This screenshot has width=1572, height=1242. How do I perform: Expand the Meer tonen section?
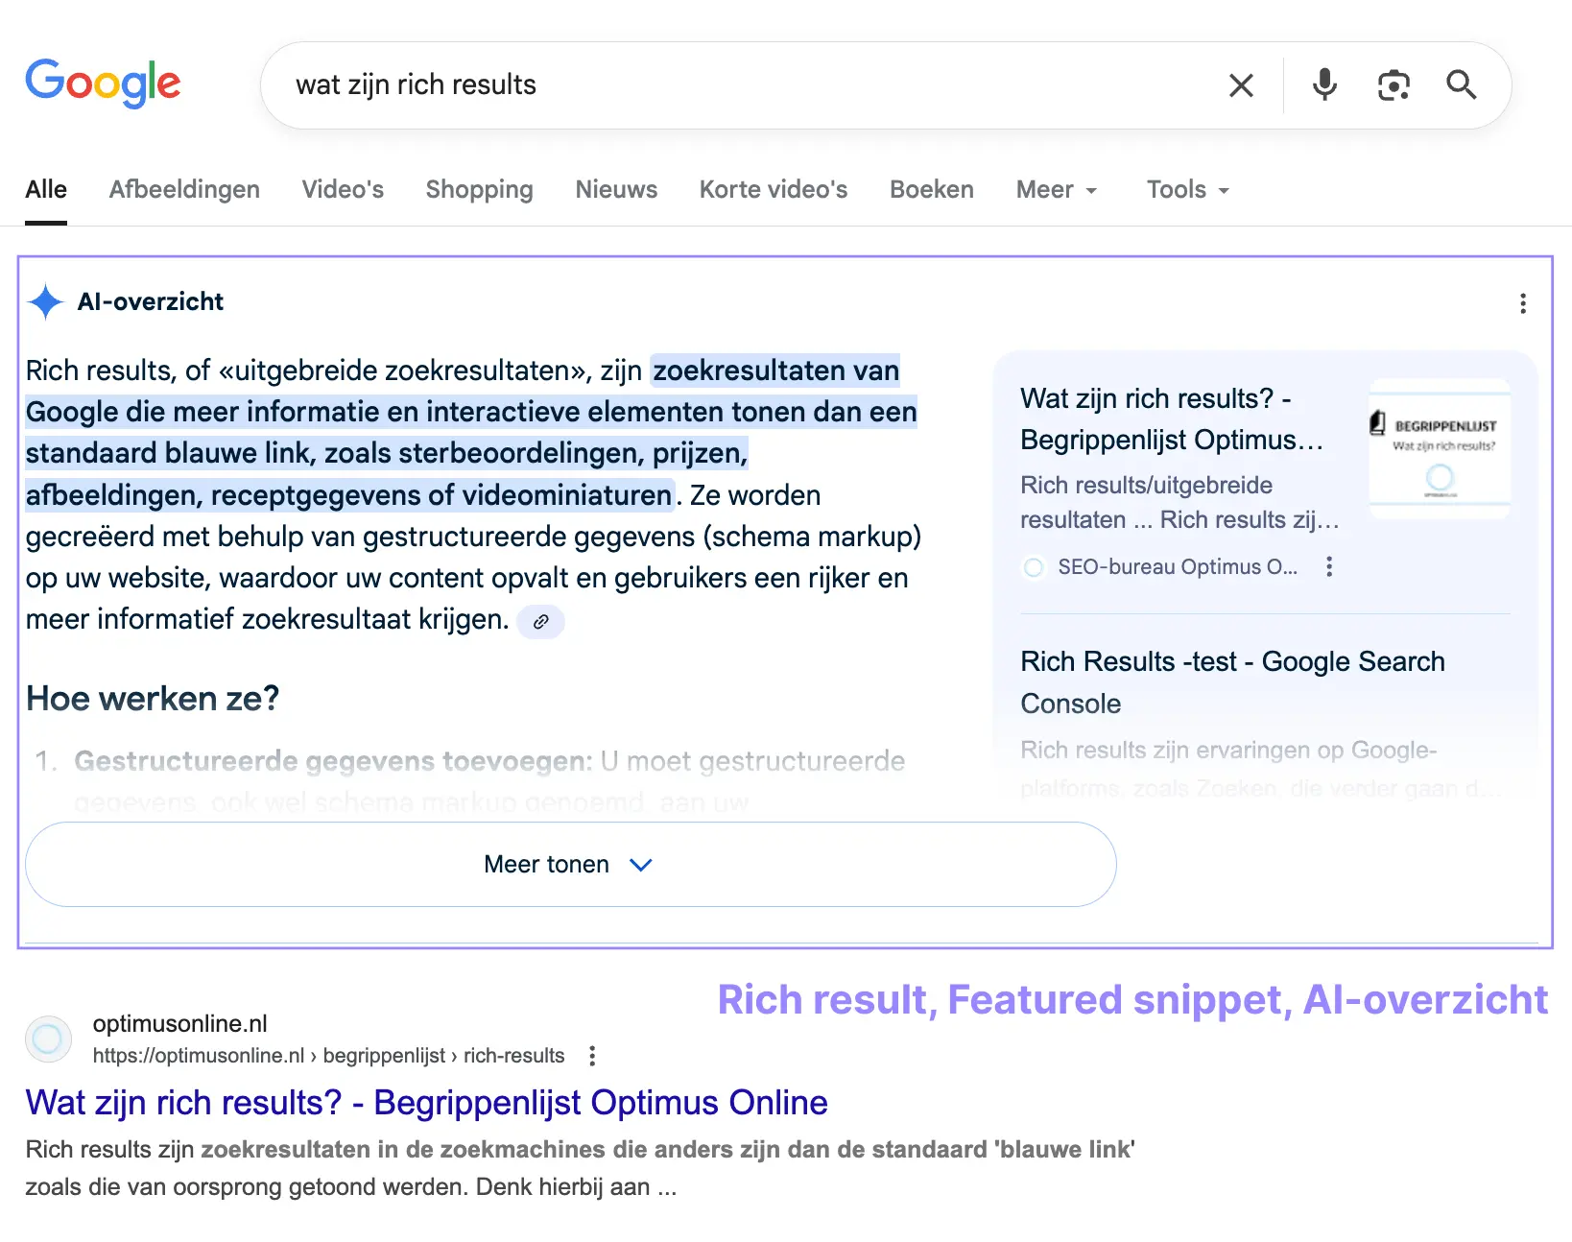pyautogui.click(x=570, y=864)
